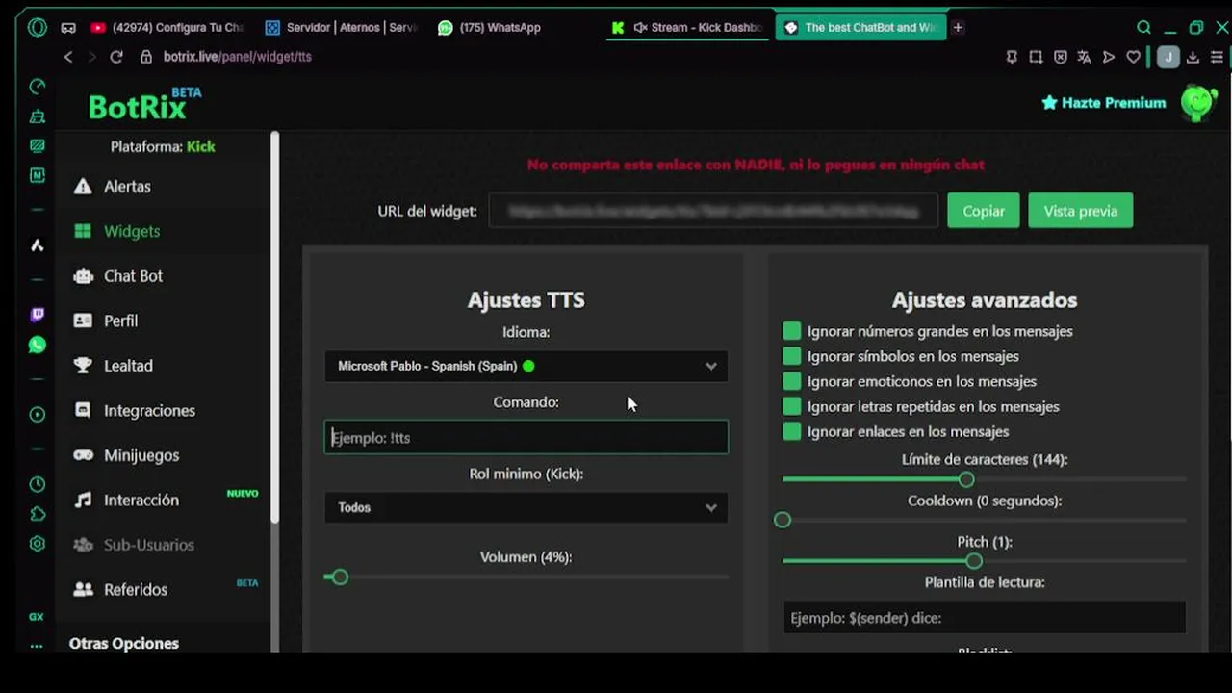Click the Hazte Premium link
This screenshot has width=1232, height=693.
coord(1103,102)
